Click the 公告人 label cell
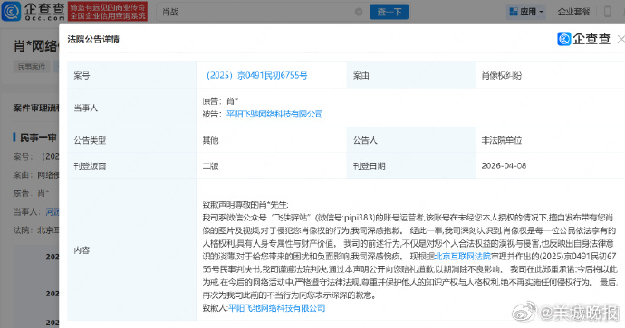625x328 pixels. 411,140
